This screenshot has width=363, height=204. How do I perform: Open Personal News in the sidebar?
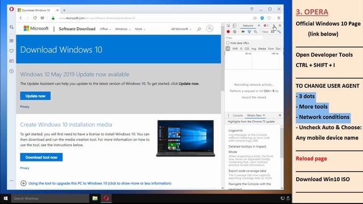(x=11, y=61)
